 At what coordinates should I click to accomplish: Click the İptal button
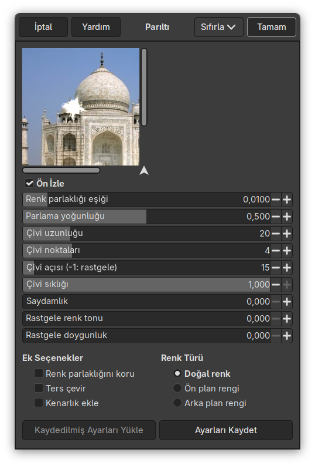[43, 27]
